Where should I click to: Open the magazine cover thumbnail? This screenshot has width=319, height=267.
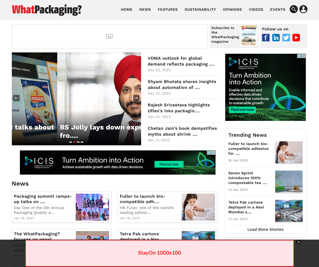pyautogui.click(x=249, y=36)
